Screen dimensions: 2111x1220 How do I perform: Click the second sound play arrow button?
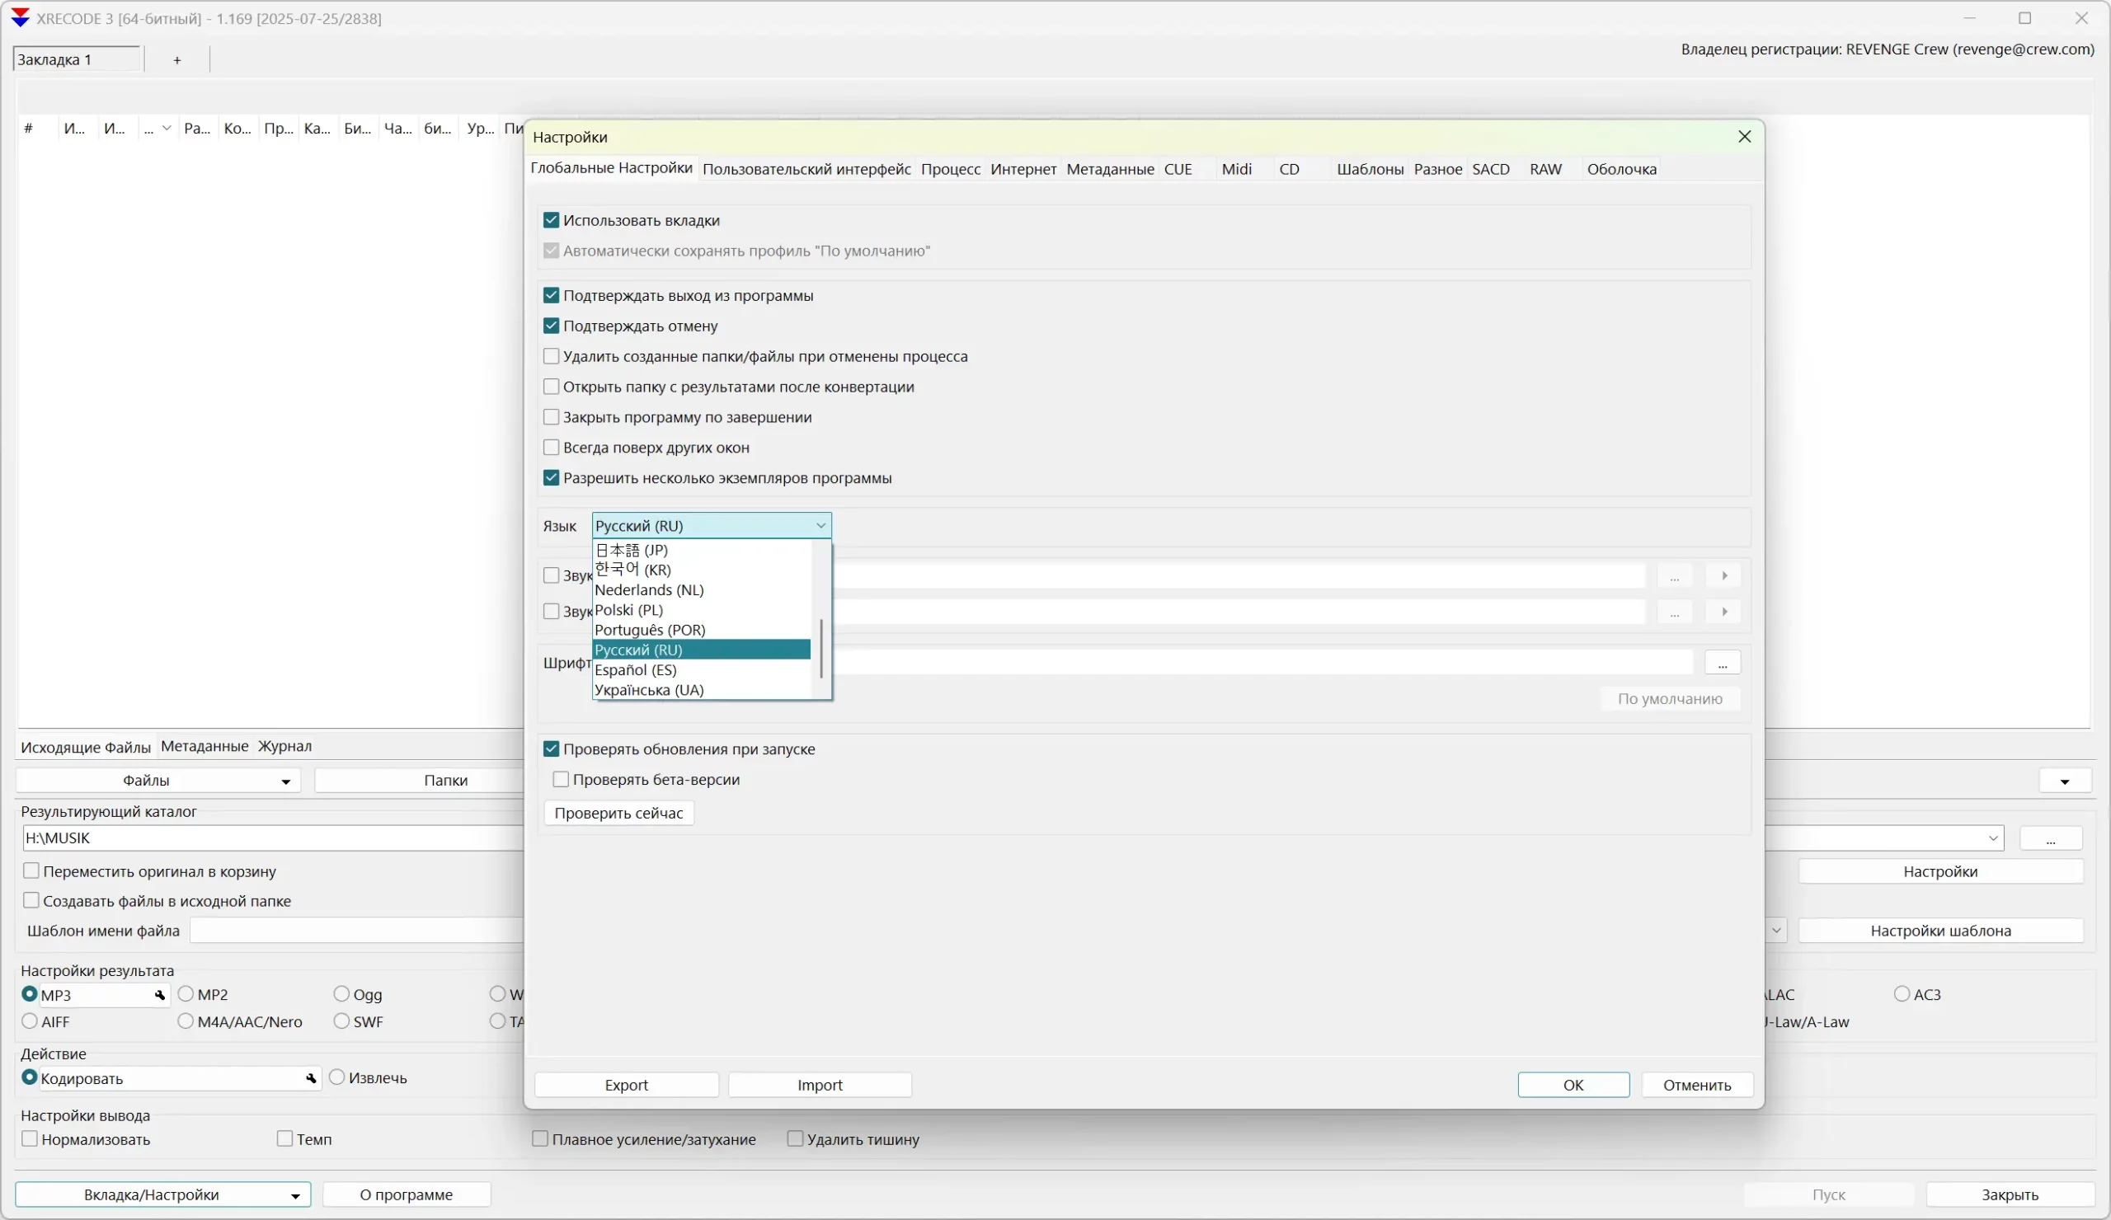pyautogui.click(x=1724, y=612)
